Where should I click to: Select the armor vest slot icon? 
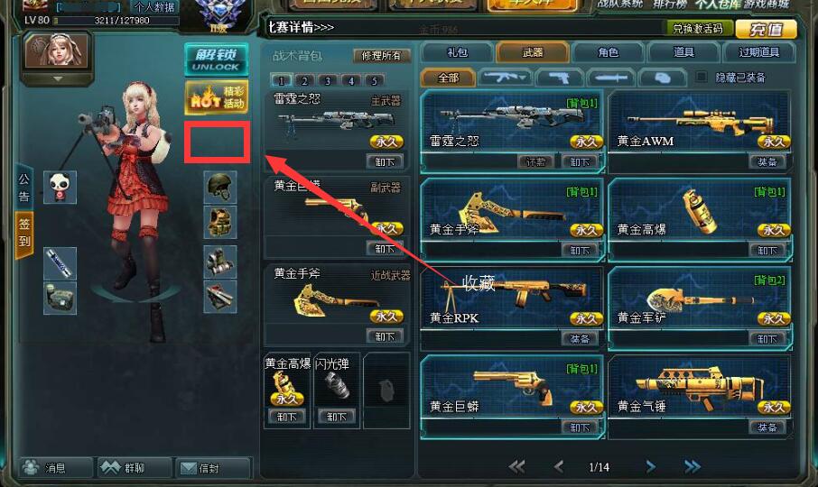(x=219, y=223)
